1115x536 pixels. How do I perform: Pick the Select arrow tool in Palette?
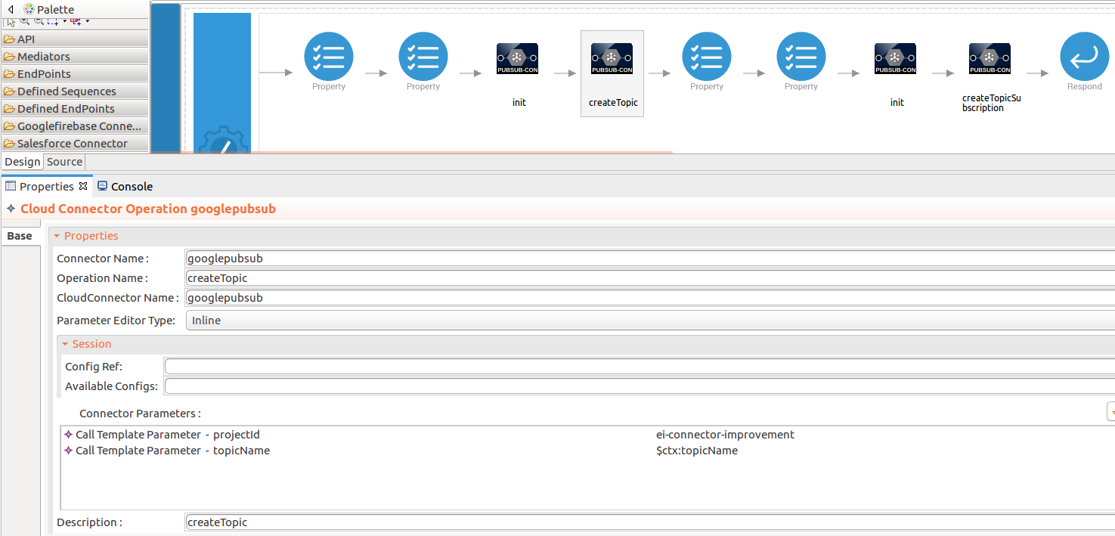11,22
